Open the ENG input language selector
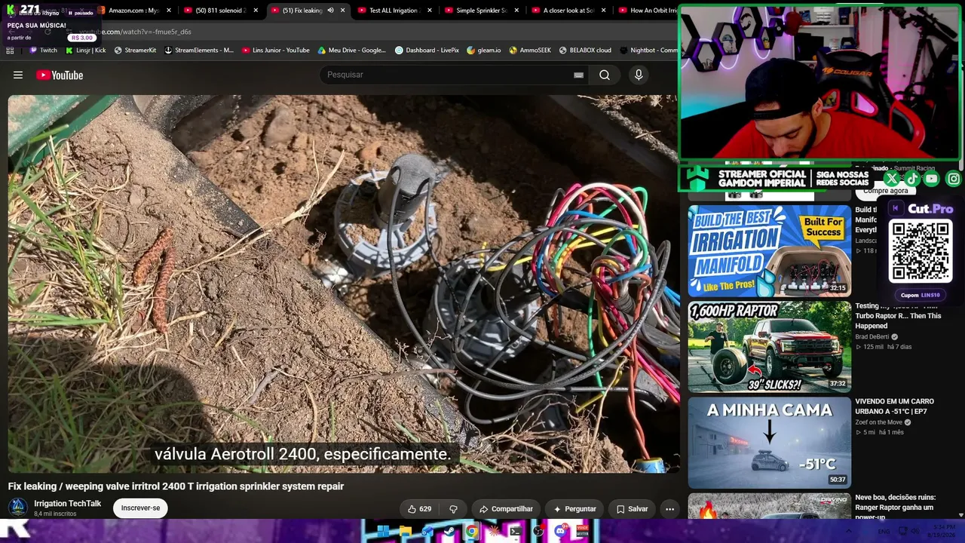 coord(884,532)
